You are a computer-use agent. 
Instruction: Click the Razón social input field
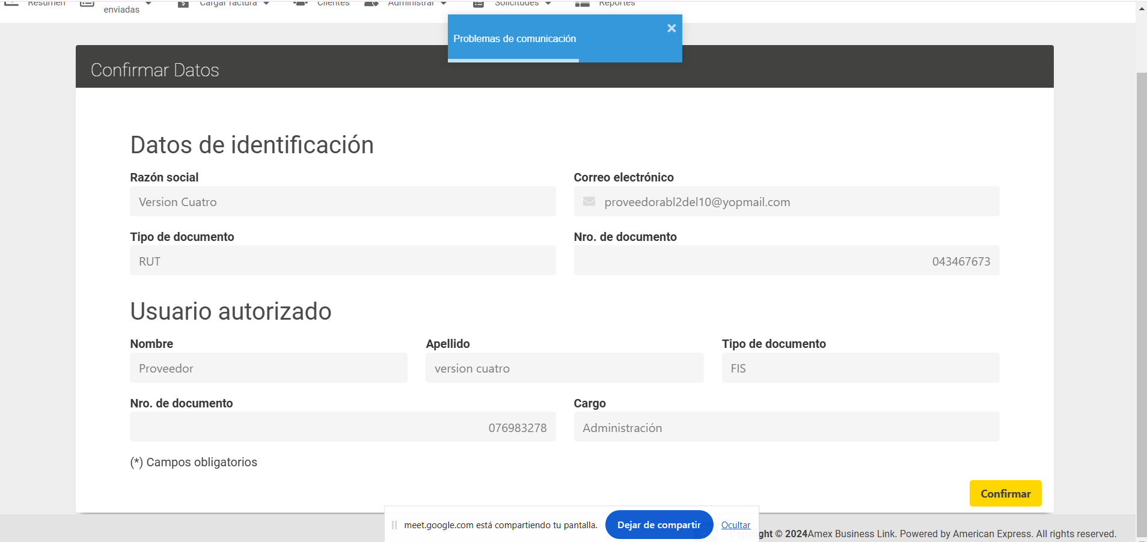(343, 202)
